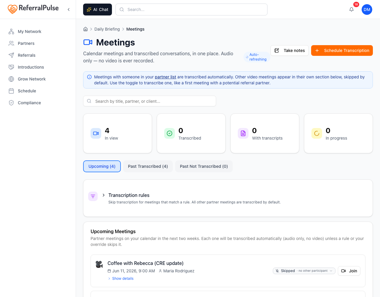380x297 pixels.
Task: Click the Take notes button
Action: tap(289, 50)
